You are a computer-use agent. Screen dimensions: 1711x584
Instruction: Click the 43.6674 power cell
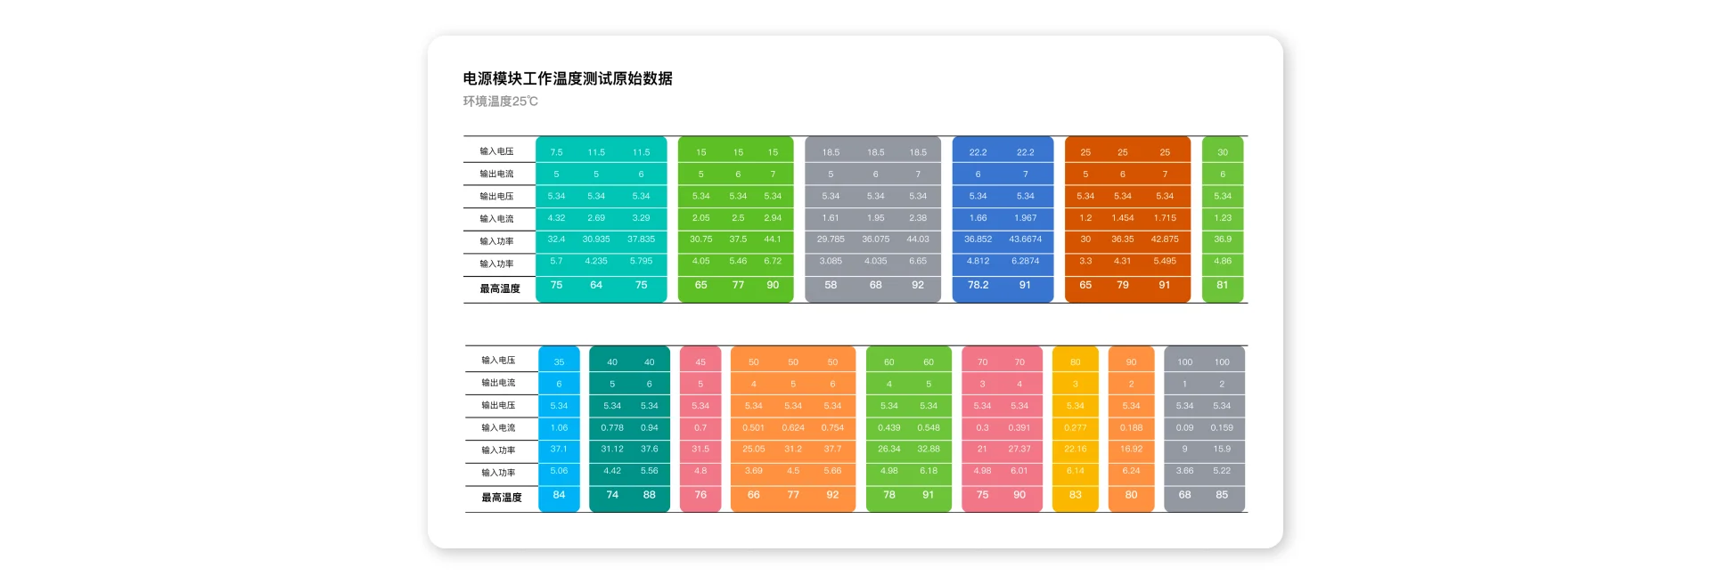pyautogui.click(x=1026, y=239)
